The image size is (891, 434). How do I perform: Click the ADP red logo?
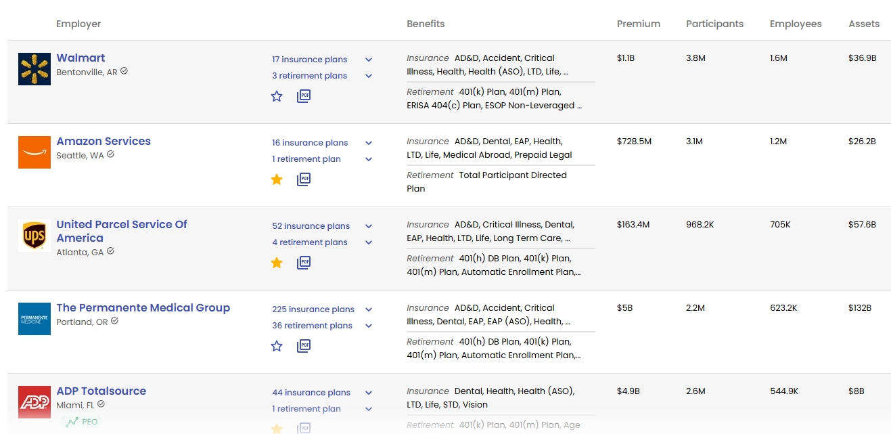(35, 402)
